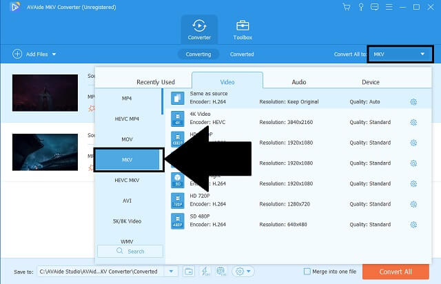Screen dimensions: 441x284
Task: Open the Recently Used tab
Action: point(156,82)
